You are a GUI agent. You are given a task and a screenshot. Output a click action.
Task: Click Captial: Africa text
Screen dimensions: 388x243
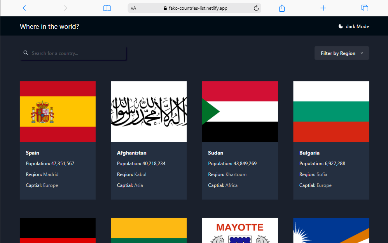[x=223, y=185]
